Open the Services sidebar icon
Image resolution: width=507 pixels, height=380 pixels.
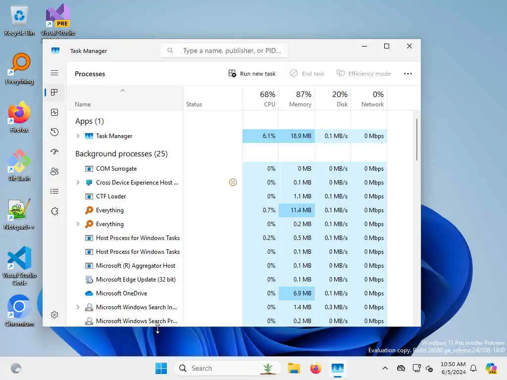(54, 211)
